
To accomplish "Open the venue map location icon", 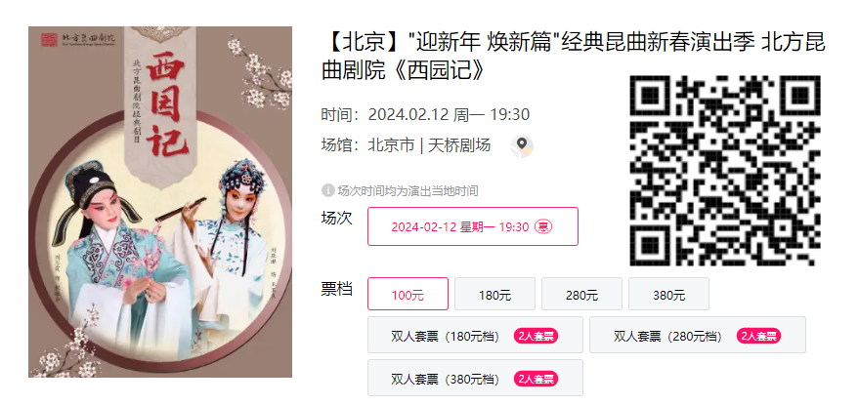I will point(522,146).
